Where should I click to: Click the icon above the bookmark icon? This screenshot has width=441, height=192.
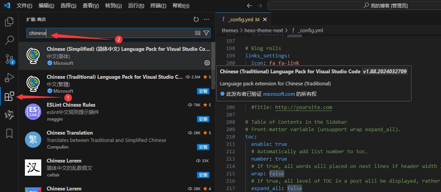9,115
